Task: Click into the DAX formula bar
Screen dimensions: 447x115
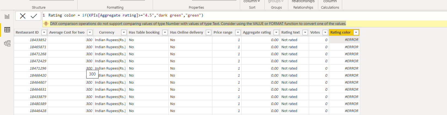Action: (245, 15)
